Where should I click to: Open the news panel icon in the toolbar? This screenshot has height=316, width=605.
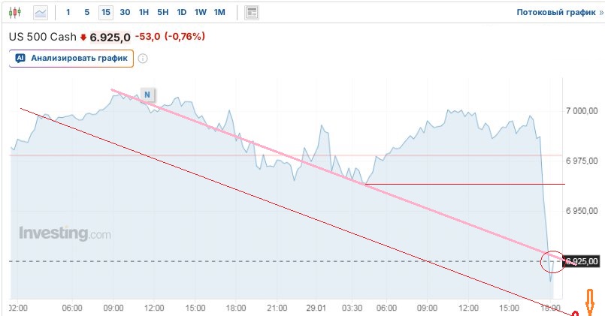pos(252,13)
